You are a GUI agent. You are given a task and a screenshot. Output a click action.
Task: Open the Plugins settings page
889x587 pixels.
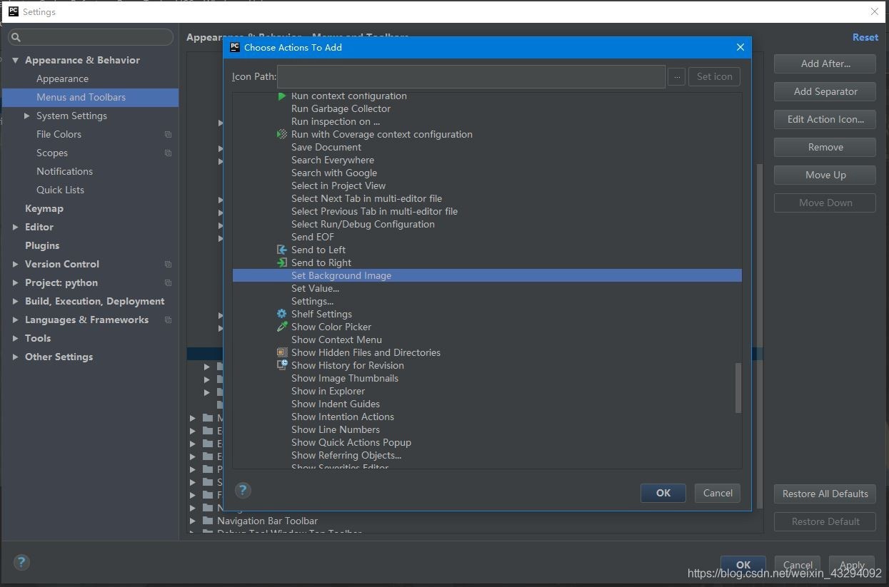42,245
